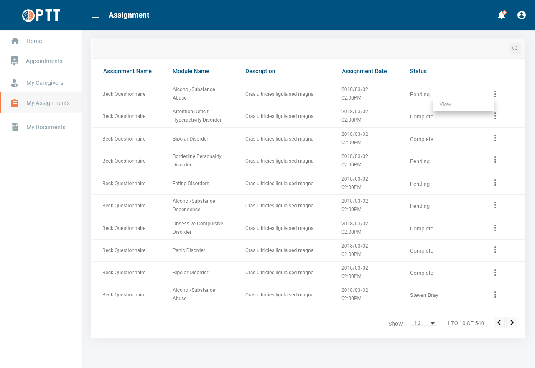Choose View from the row context menu

point(446,105)
